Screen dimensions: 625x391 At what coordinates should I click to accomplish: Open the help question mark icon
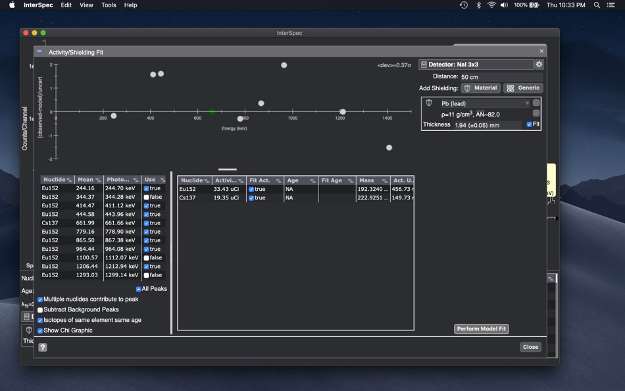click(43, 348)
